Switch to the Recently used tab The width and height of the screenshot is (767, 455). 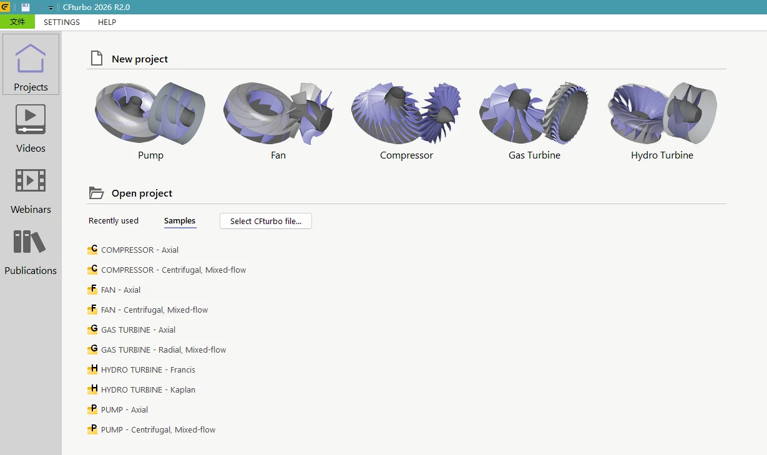(x=114, y=221)
